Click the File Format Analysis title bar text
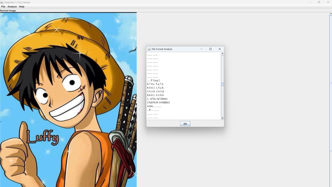This screenshot has width=332, height=187. [x=162, y=49]
